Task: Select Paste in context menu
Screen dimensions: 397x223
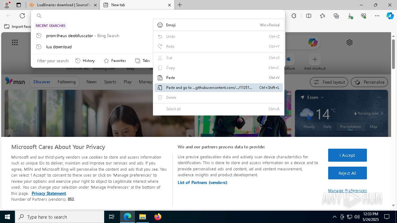Action: [x=219, y=78]
